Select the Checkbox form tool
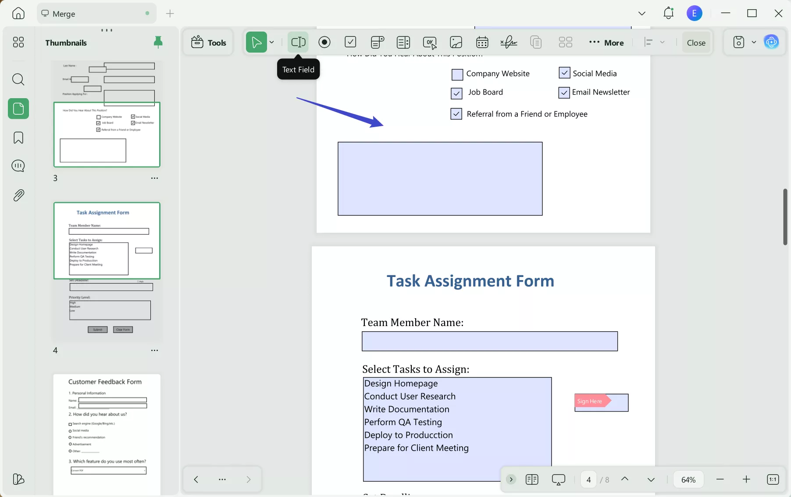 [x=350, y=42]
